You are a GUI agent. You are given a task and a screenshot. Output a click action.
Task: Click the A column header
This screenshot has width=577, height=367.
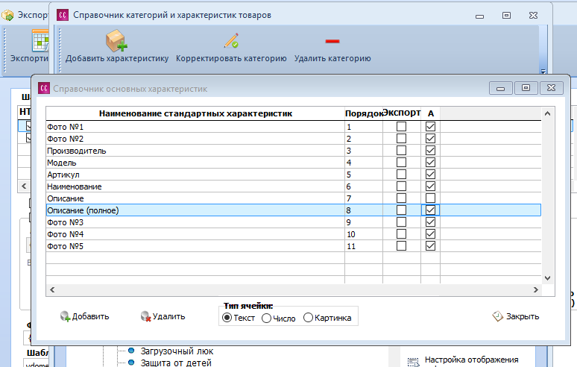(431, 113)
